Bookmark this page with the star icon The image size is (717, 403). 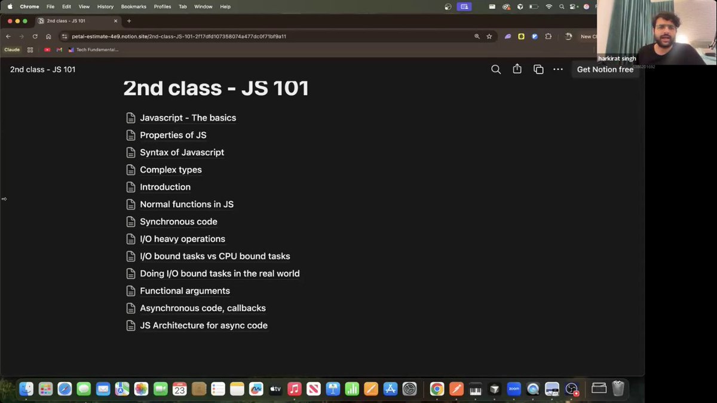click(x=489, y=36)
